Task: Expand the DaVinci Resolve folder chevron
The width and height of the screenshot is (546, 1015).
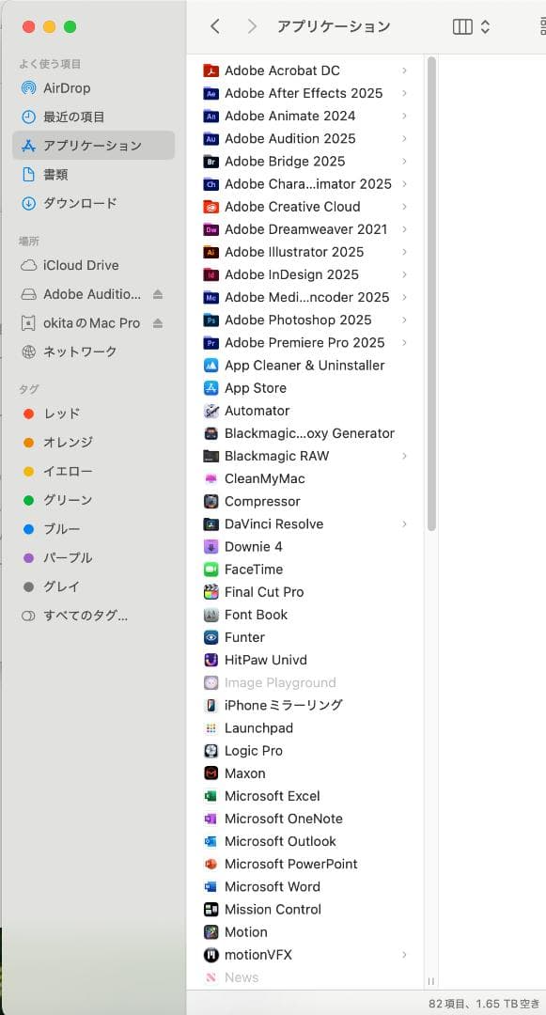Action: pyautogui.click(x=404, y=523)
